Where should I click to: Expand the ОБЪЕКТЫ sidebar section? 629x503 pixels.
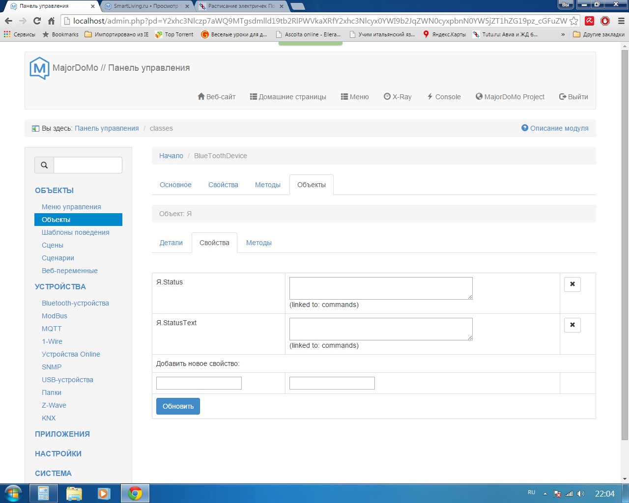click(x=54, y=191)
